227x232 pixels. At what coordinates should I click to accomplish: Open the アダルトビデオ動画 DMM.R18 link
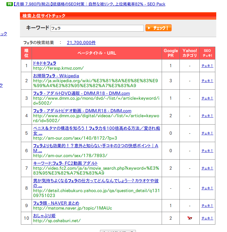coord(82,111)
